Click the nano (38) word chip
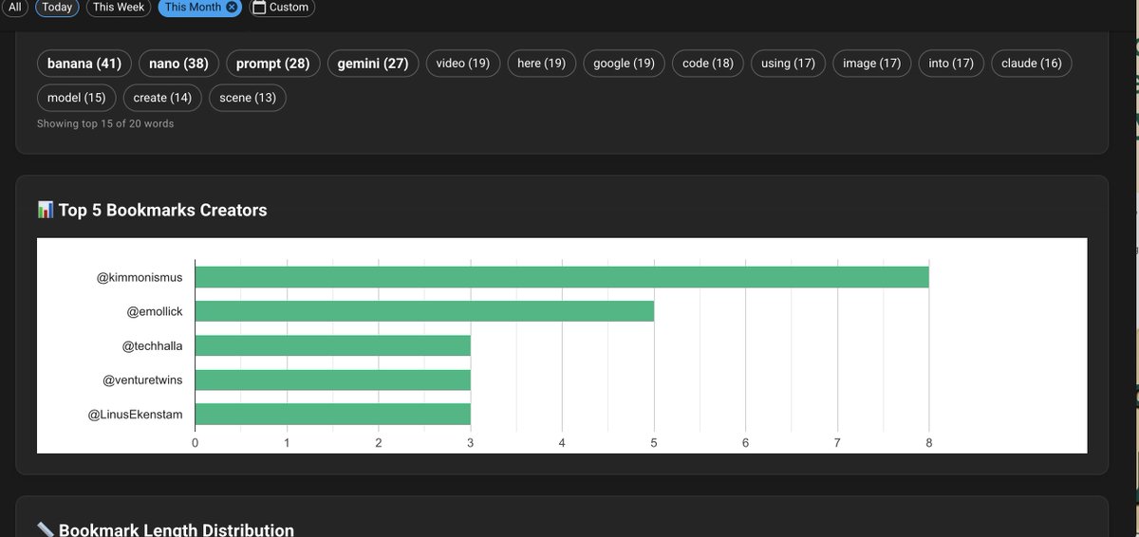This screenshot has height=537, width=1139. (x=179, y=64)
